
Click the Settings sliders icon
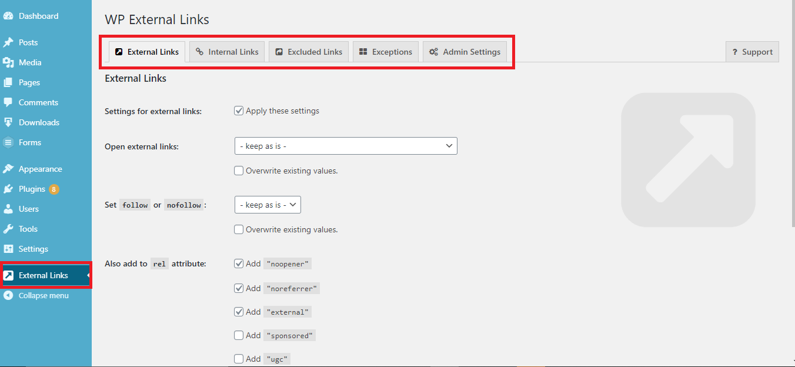coord(8,249)
